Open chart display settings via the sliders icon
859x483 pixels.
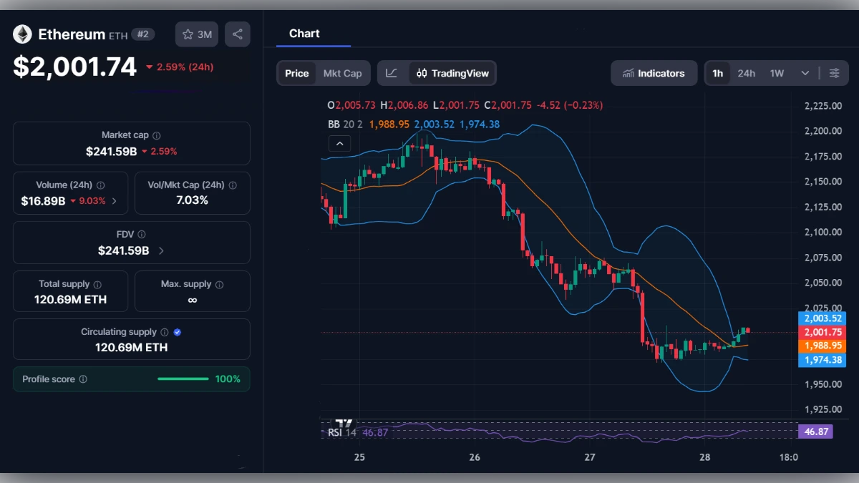[x=833, y=72]
